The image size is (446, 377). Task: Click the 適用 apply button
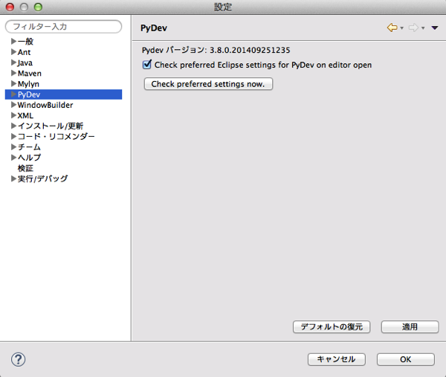tap(410, 327)
